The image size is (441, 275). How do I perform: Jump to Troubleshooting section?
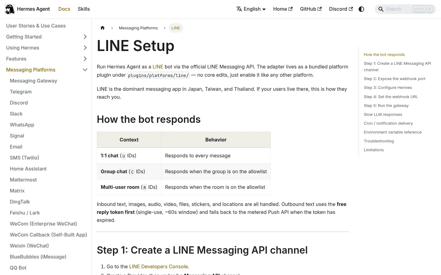tap(379, 141)
